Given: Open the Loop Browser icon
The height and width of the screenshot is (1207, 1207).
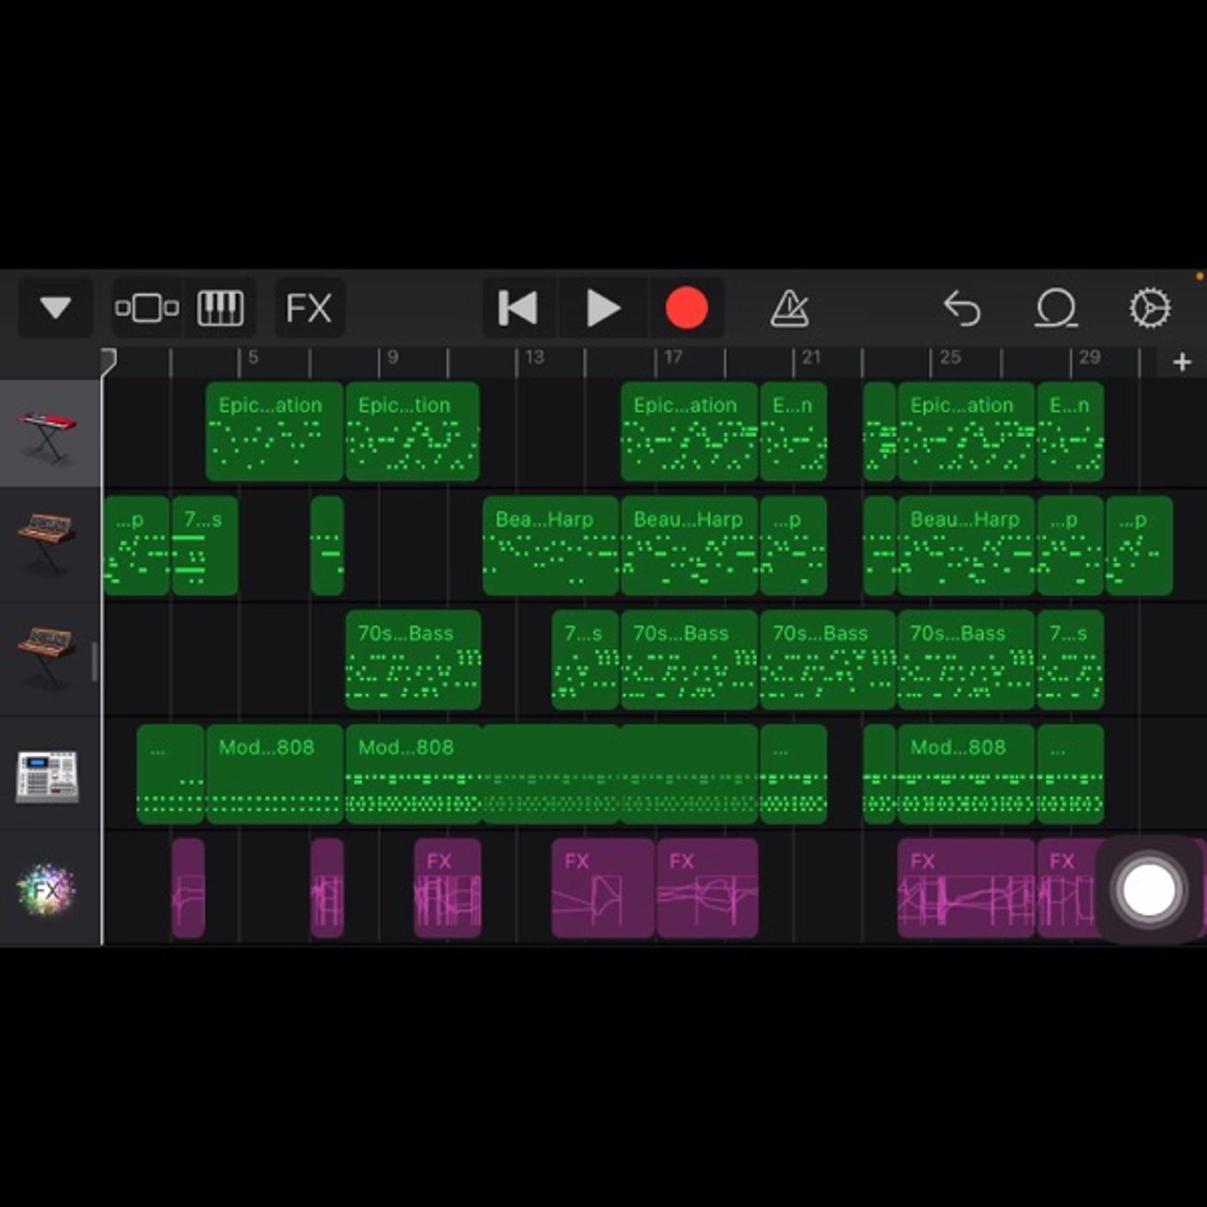Looking at the screenshot, I should pos(1056,308).
